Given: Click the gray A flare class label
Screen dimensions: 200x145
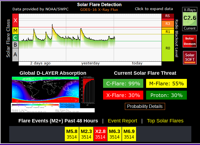Looking at the screenshot, I should click(x=15, y=55).
